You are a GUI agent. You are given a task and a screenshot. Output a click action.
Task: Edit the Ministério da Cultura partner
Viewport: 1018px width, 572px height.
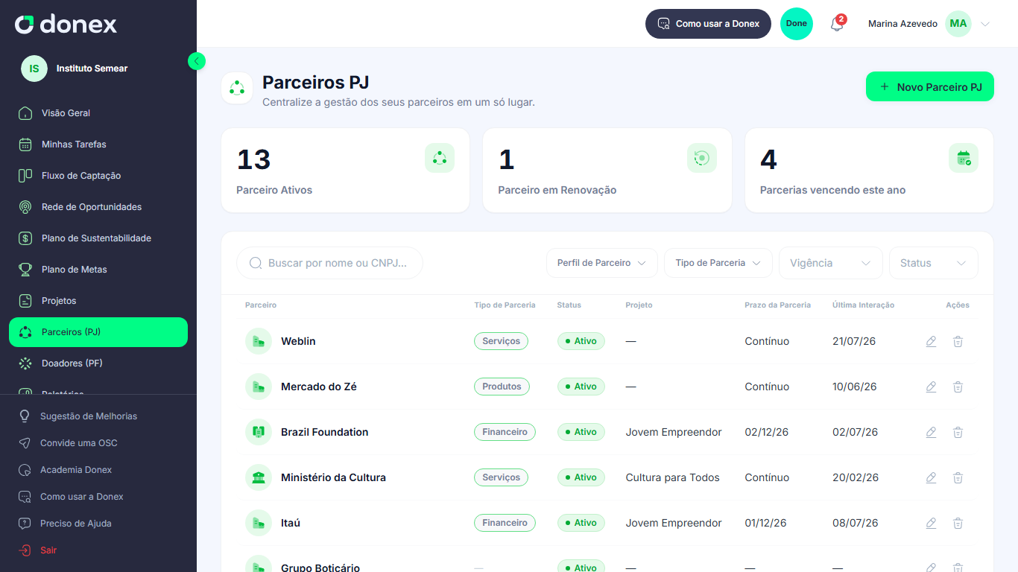931,477
